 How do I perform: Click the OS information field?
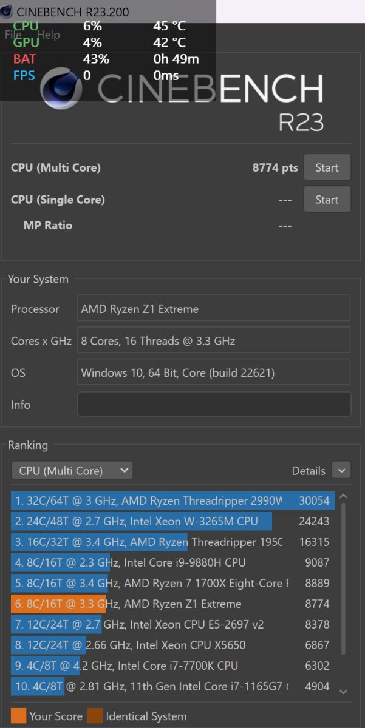tap(214, 372)
